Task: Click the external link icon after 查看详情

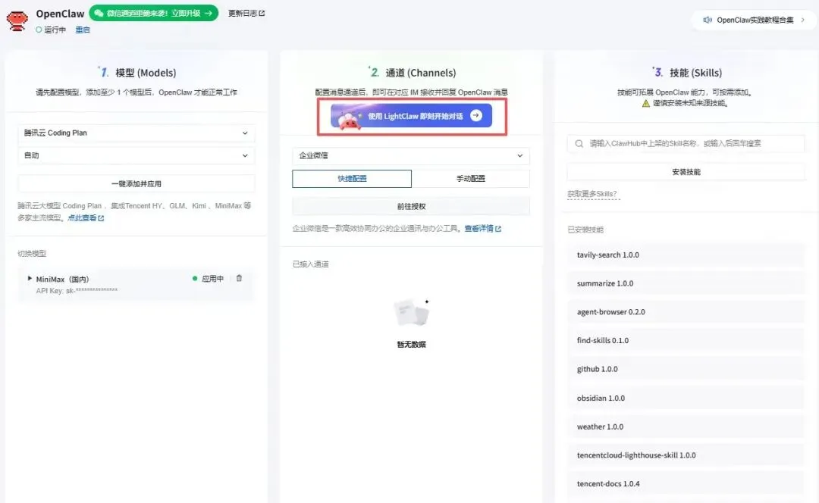Action: click(497, 229)
